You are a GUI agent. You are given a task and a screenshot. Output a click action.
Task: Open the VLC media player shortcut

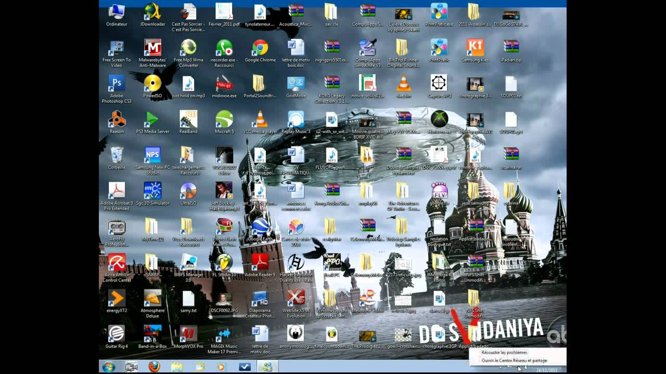point(260,123)
